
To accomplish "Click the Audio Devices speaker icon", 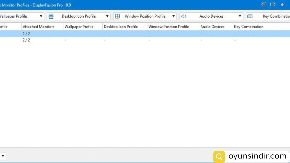I will tap(184, 16).
